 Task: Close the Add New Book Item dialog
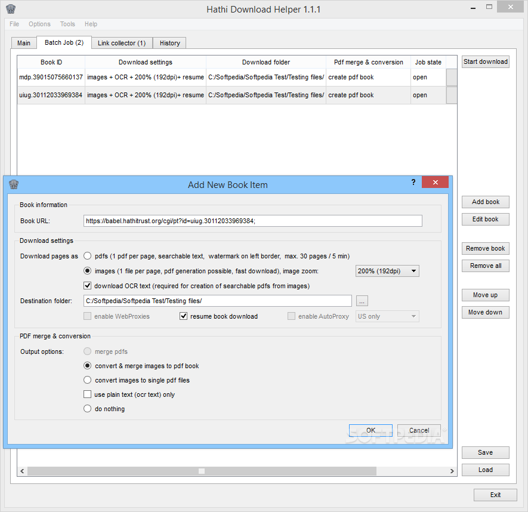click(435, 182)
